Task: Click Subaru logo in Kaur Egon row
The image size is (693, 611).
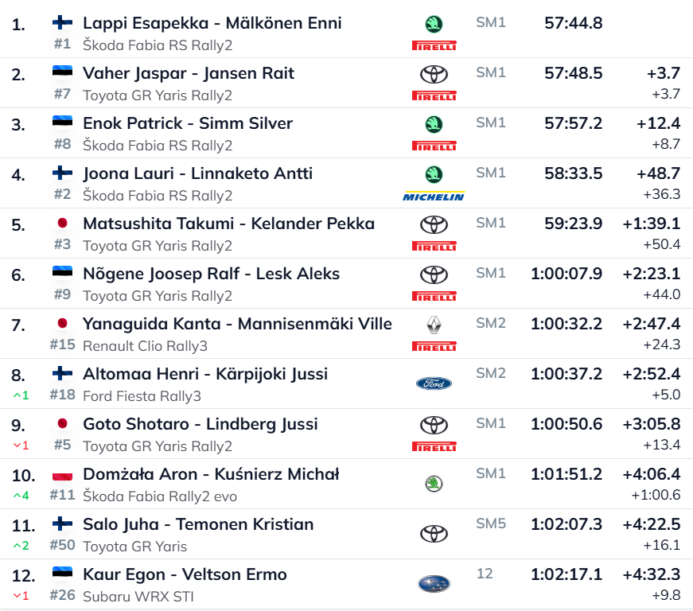Action: pyautogui.click(x=434, y=584)
